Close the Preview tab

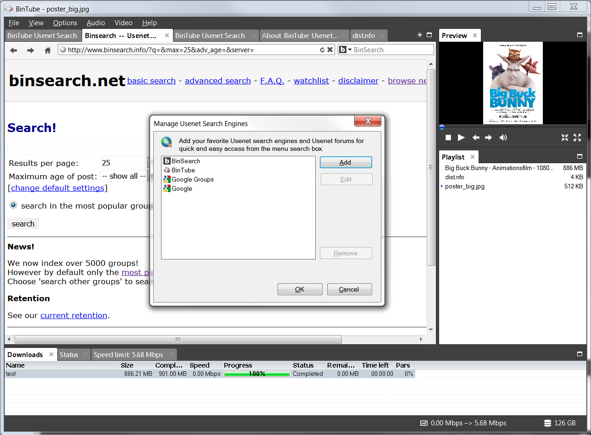pos(475,35)
